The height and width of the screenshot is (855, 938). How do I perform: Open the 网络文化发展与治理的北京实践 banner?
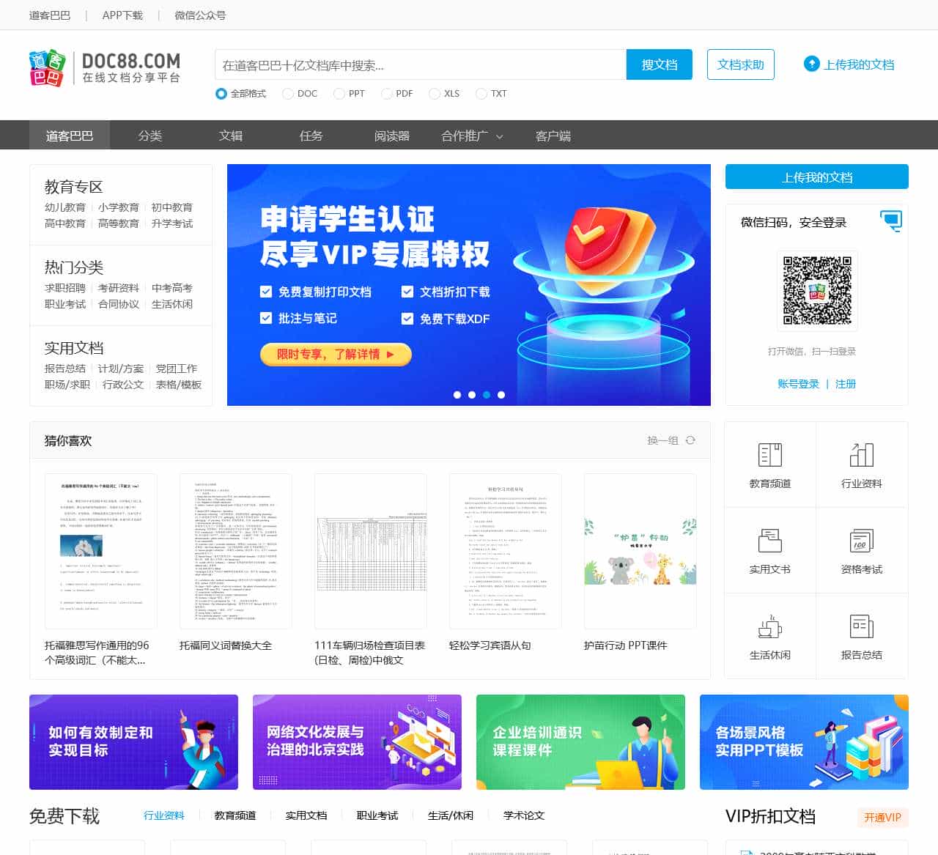(x=357, y=742)
